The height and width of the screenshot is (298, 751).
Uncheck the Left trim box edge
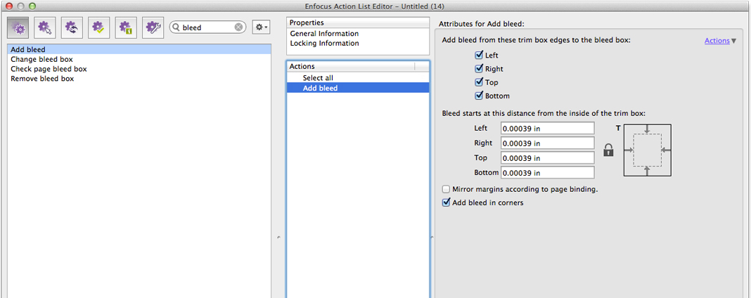point(479,56)
